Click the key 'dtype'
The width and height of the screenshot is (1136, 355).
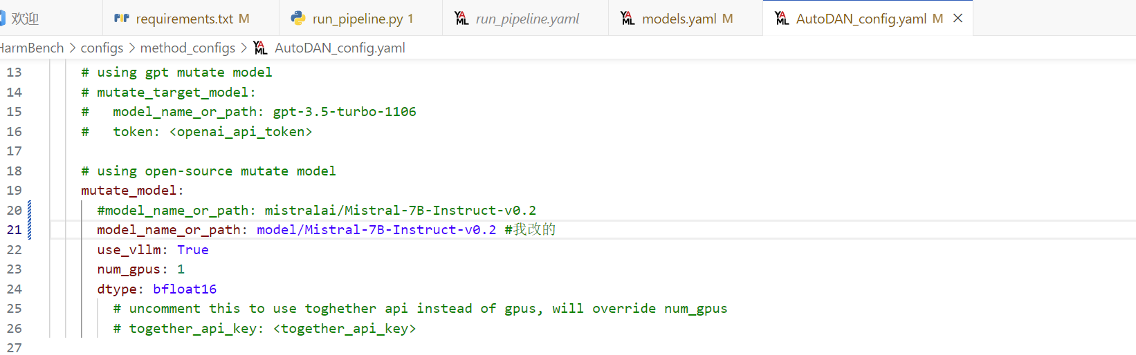click(x=116, y=289)
